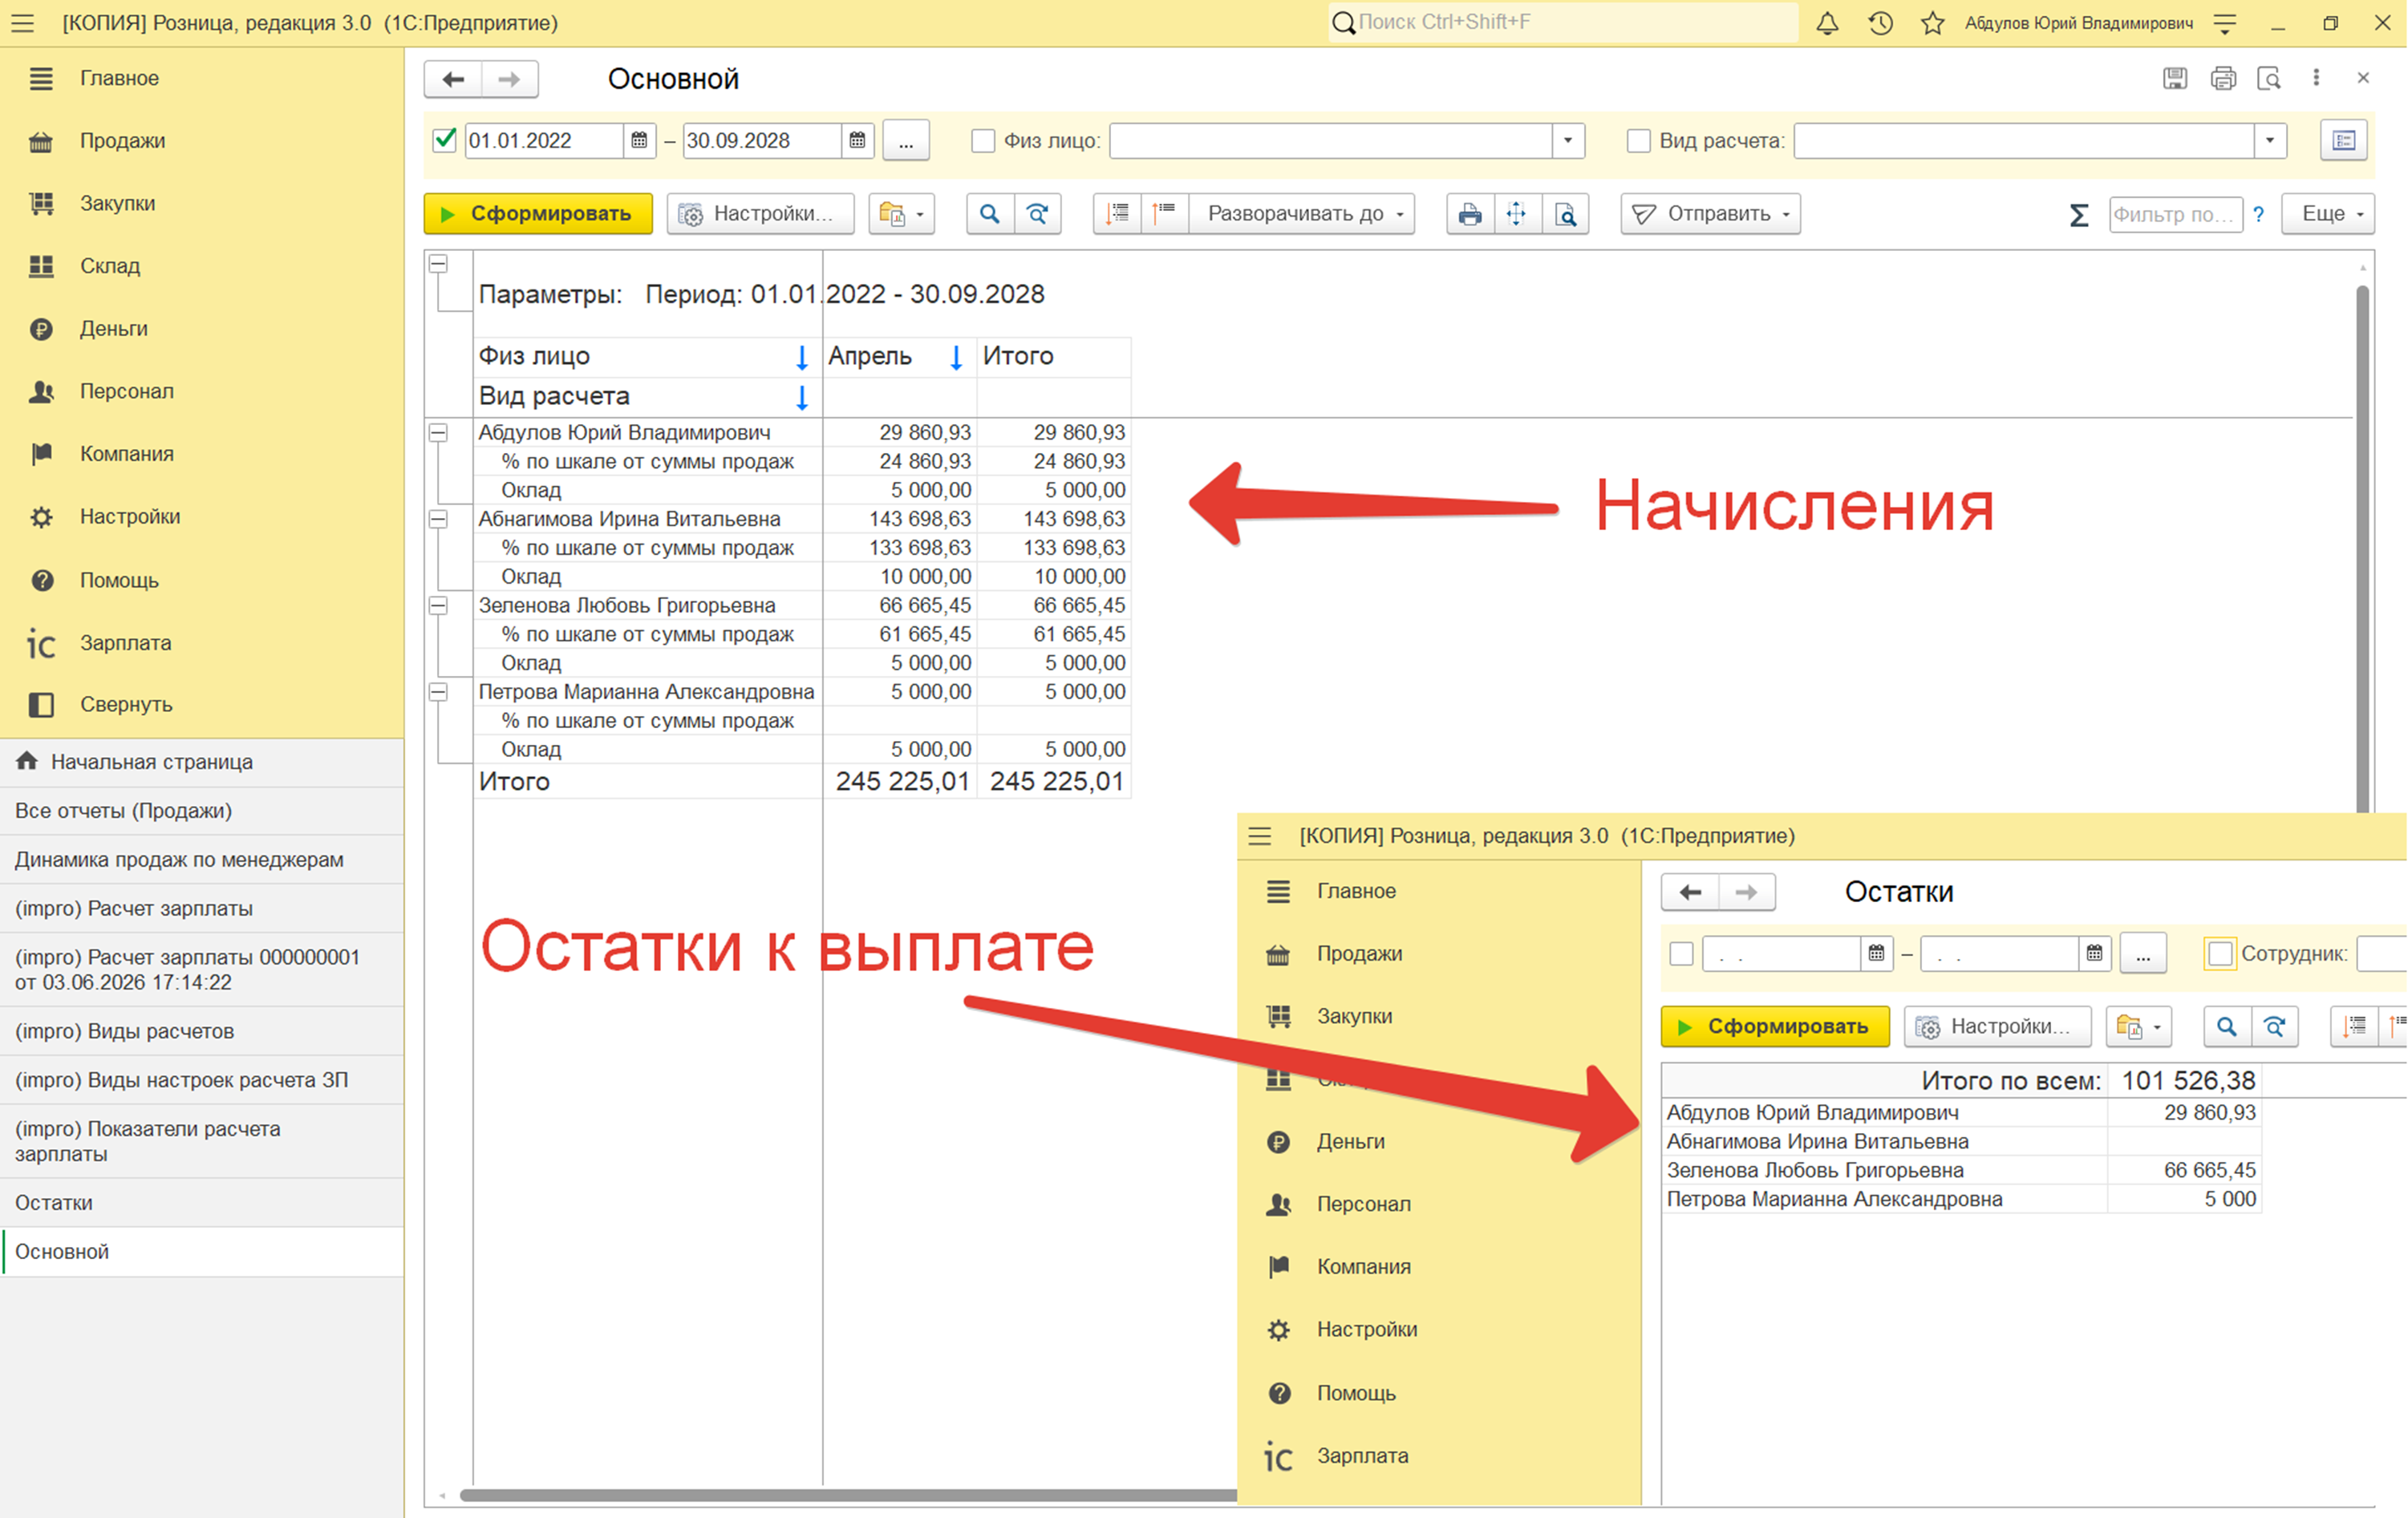The image size is (2408, 1518).
Task: Click the print icon in report toolbar
Action: pyautogui.click(x=1470, y=213)
